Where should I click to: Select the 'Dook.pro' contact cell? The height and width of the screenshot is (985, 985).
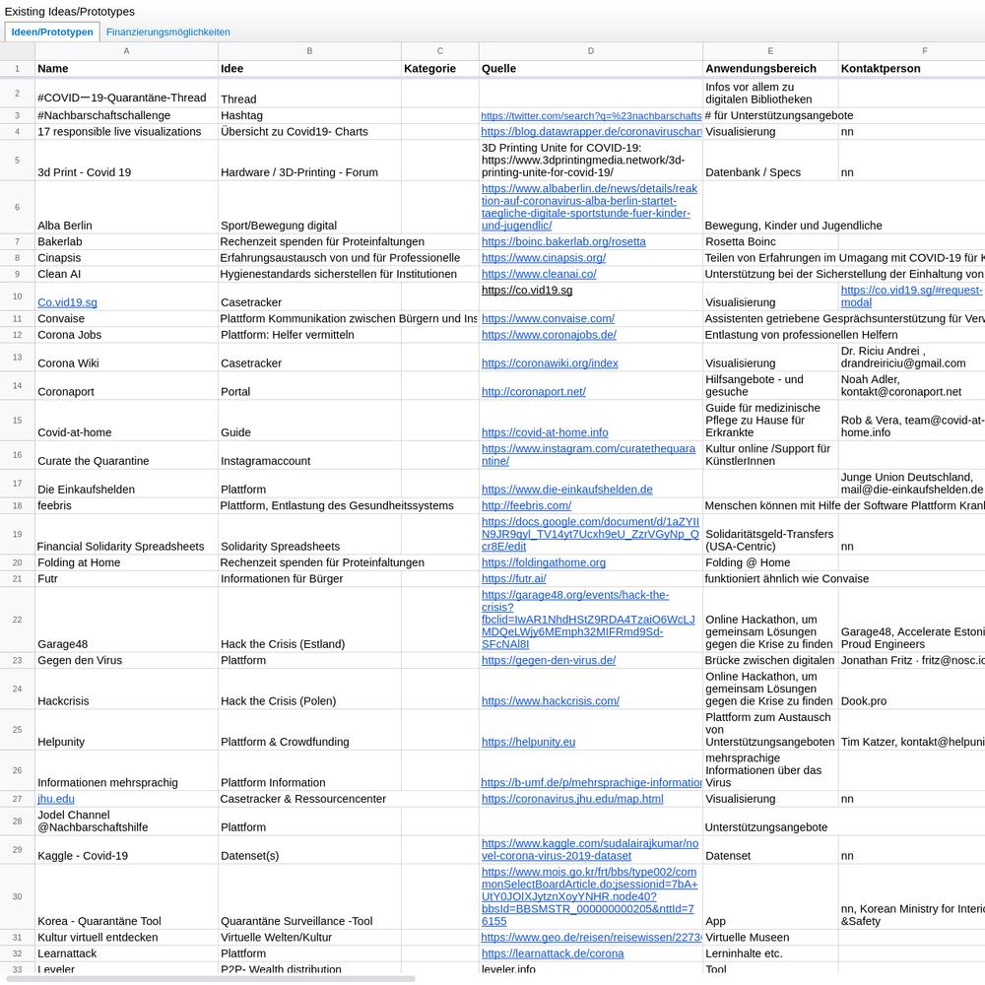tap(911, 689)
